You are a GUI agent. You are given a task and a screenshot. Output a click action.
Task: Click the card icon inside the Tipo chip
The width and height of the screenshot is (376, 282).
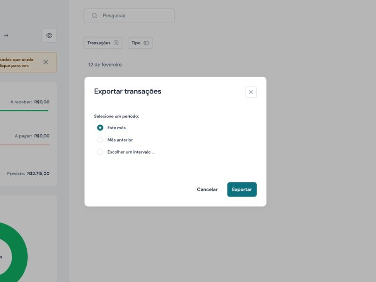coord(146,43)
